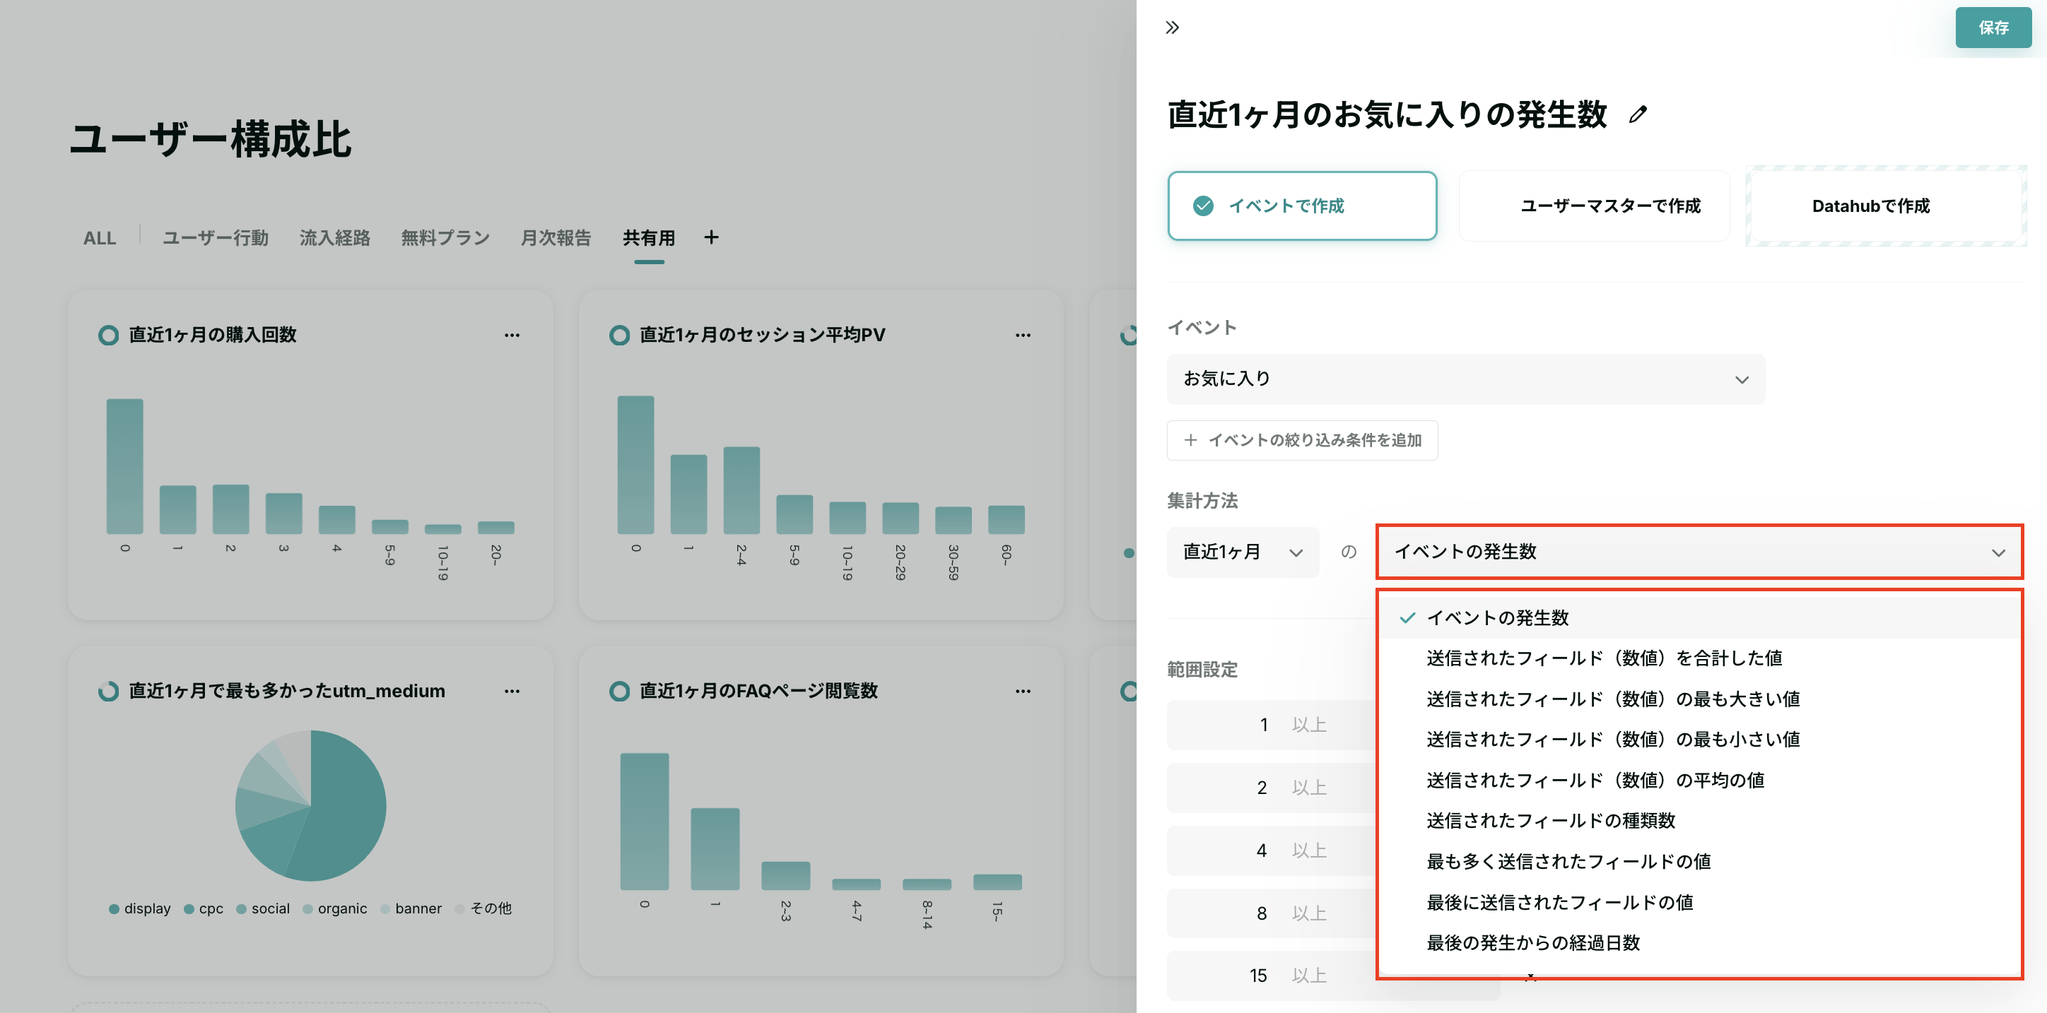
Task: Click ring icon beside 直近1ヶ月のFAQページ閲覧数
Action: [619, 691]
